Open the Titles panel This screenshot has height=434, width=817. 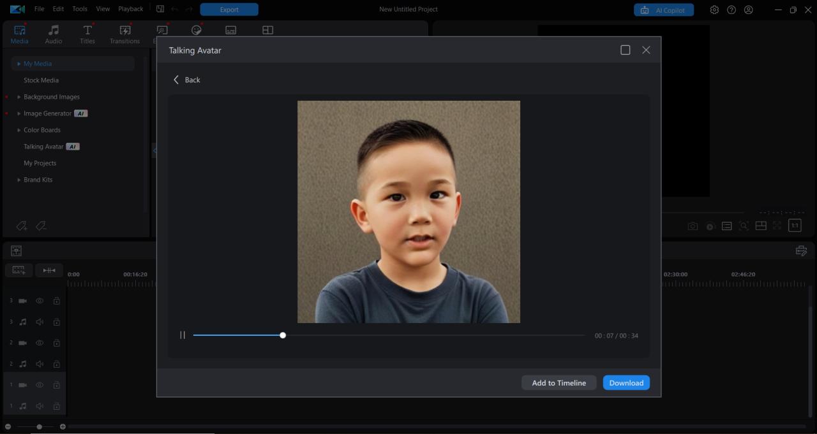coord(87,34)
